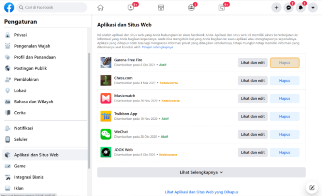This screenshot has width=322, height=196.
Task: Click Lihat dan edit for Chess.com
Action: click(253, 81)
